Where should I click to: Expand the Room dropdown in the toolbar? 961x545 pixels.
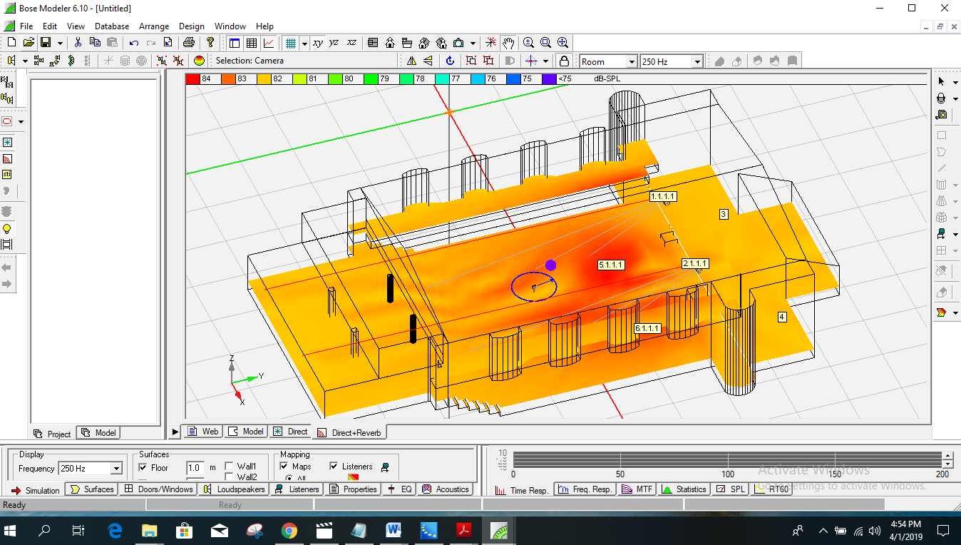pyautogui.click(x=631, y=62)
